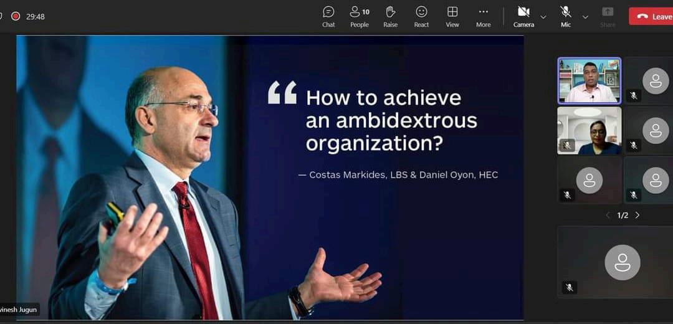Go to the next participant page
This screenshot has height=324, width=673.
click(x=637, y=215)
